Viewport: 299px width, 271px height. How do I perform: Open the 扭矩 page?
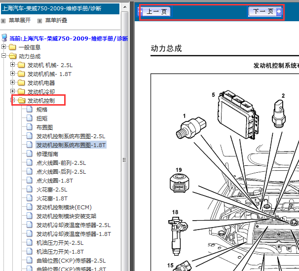(42, 118)
